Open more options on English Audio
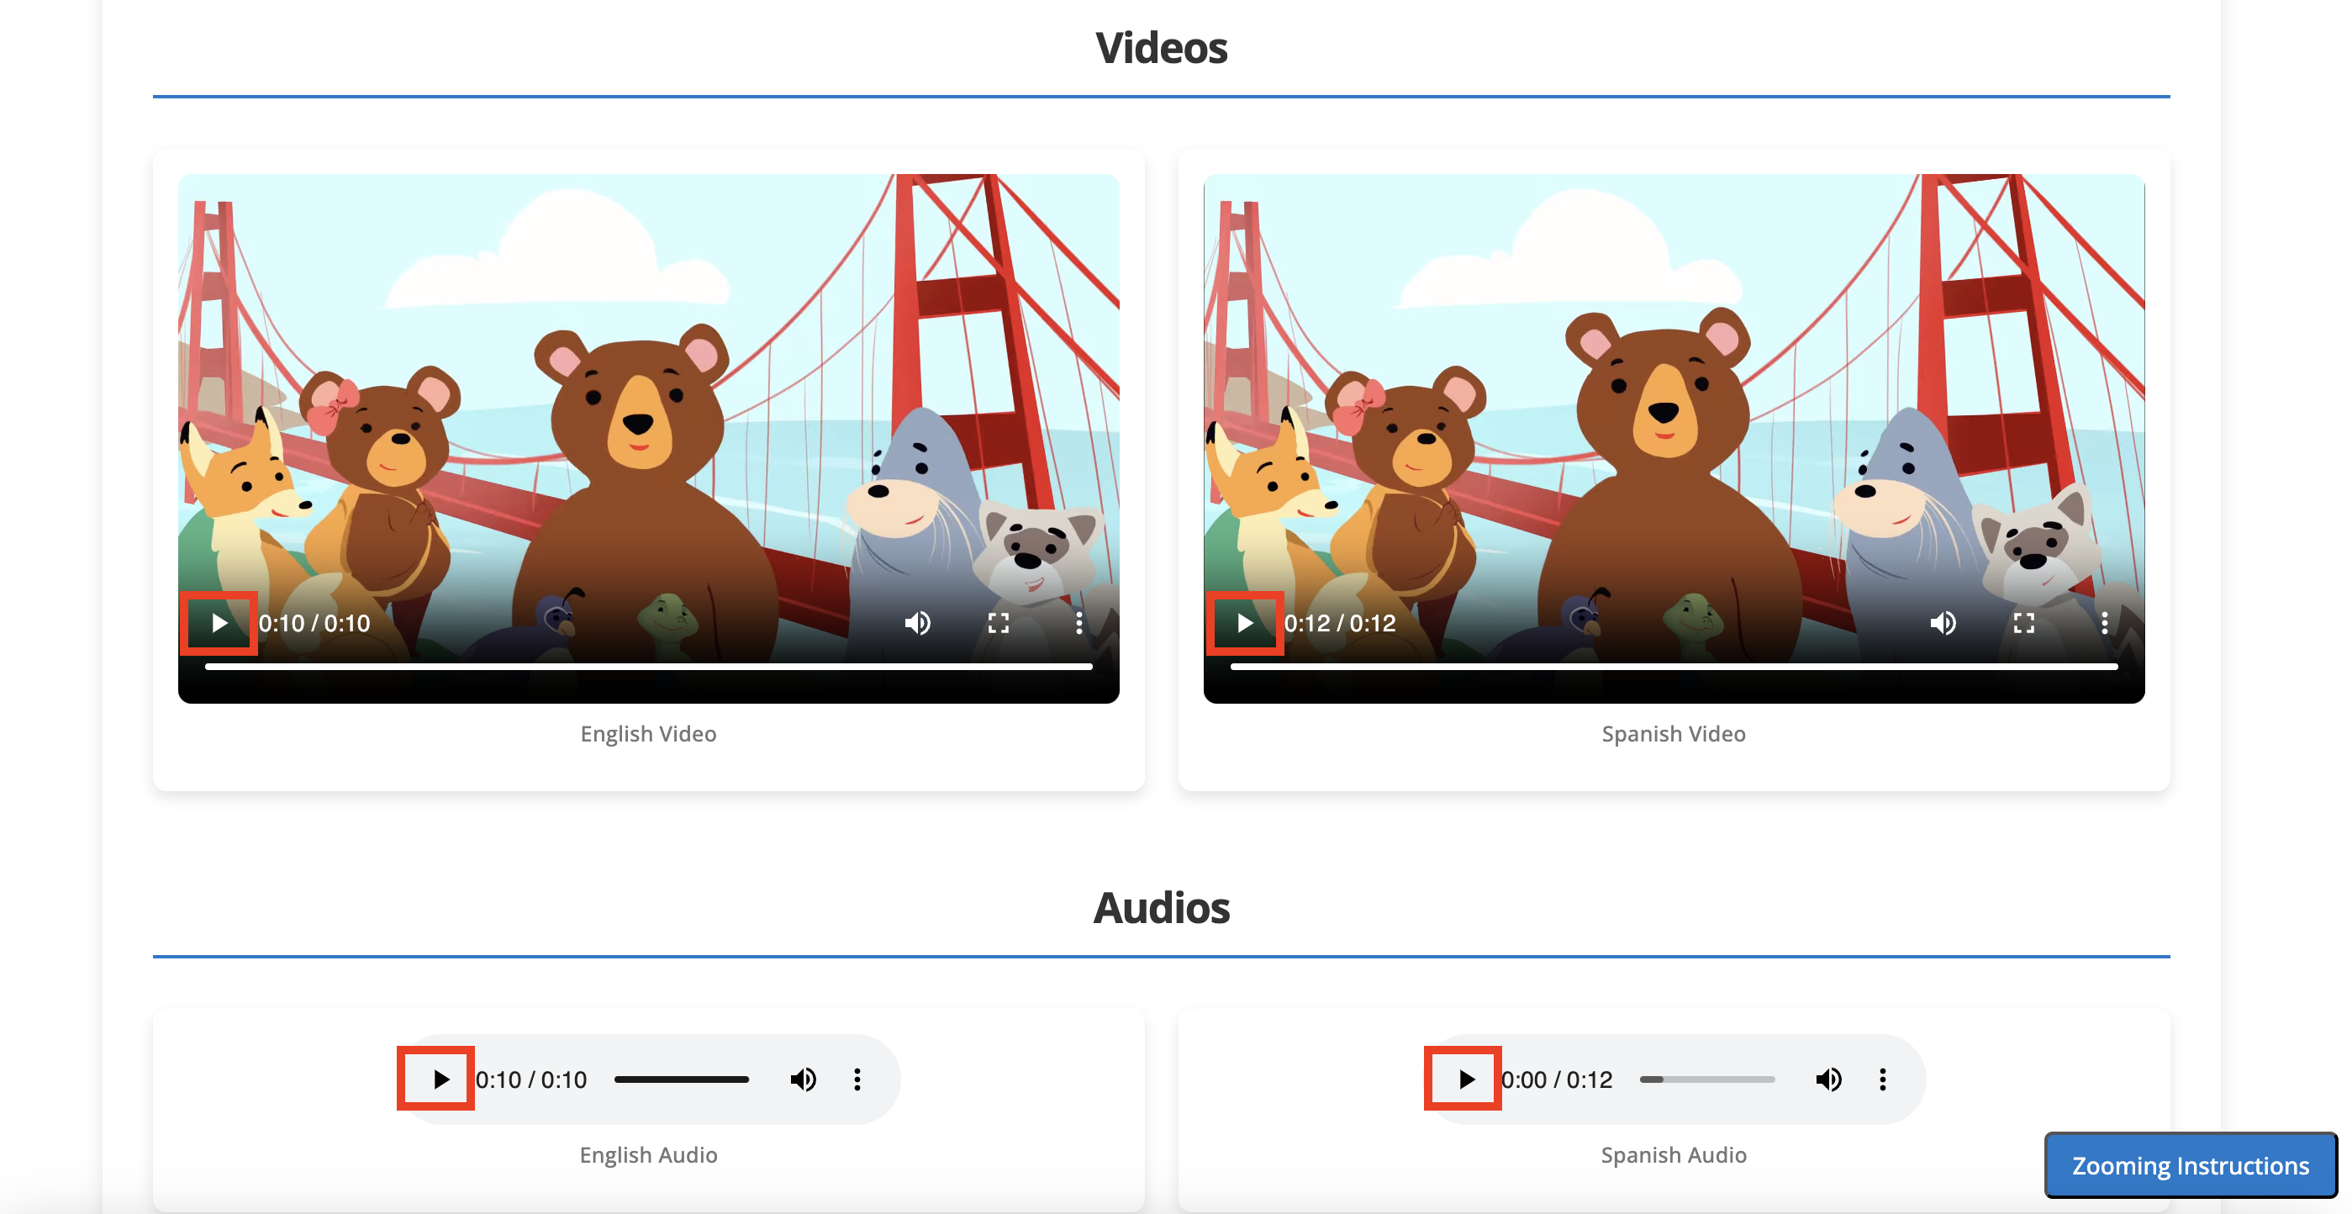This screenshot has height=1214, width=2352. click(x=857, y=1079)
